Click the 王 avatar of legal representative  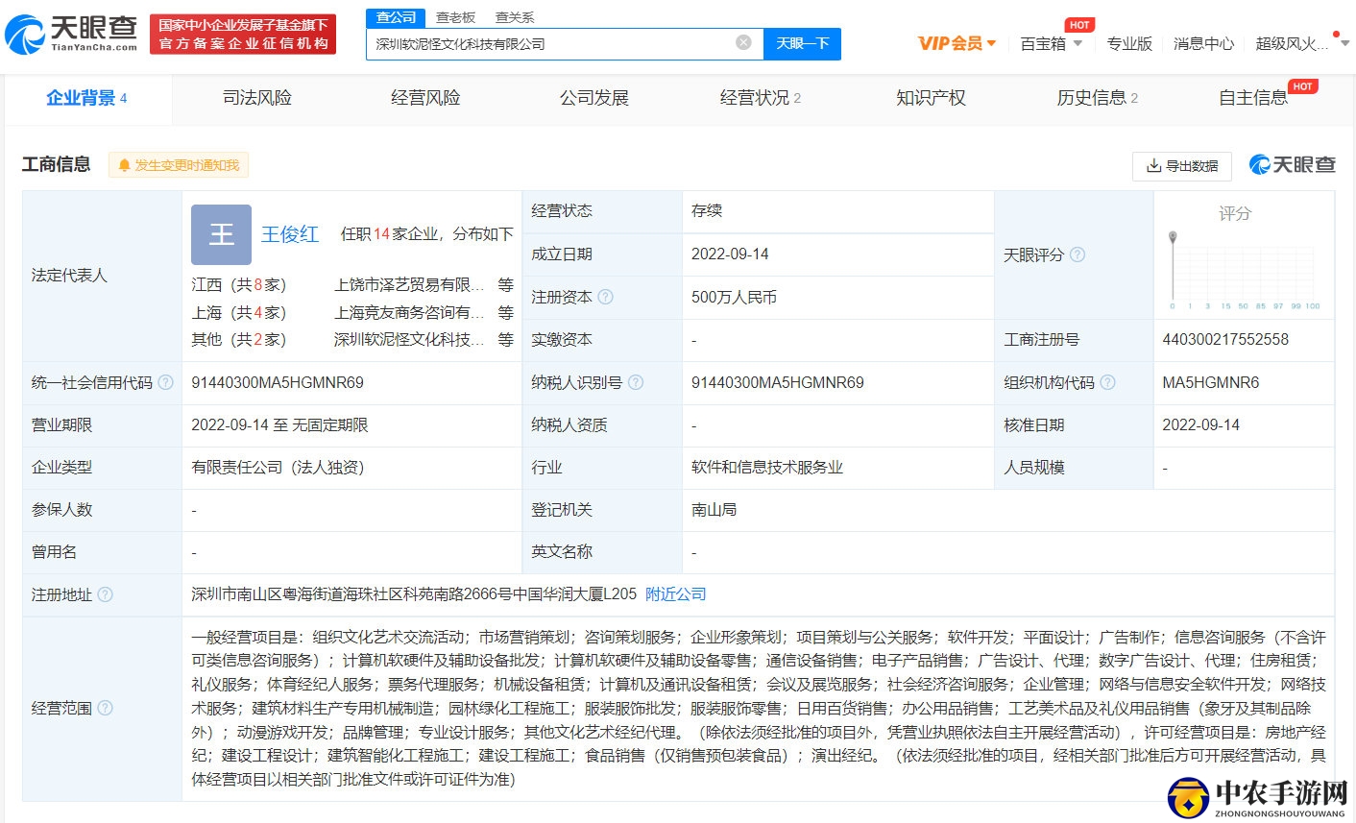pyautogui.click(x=221, y=234)
